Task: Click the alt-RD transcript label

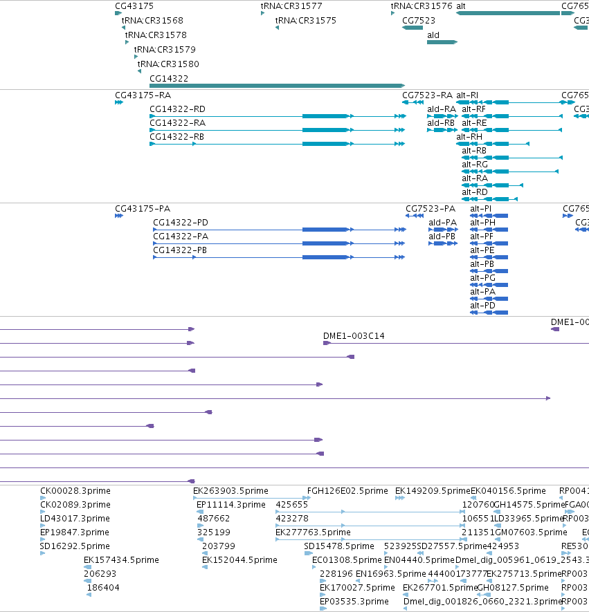Action: tap(475, 192)
